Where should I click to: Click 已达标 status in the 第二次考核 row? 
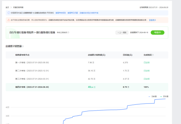pos(146,71)
